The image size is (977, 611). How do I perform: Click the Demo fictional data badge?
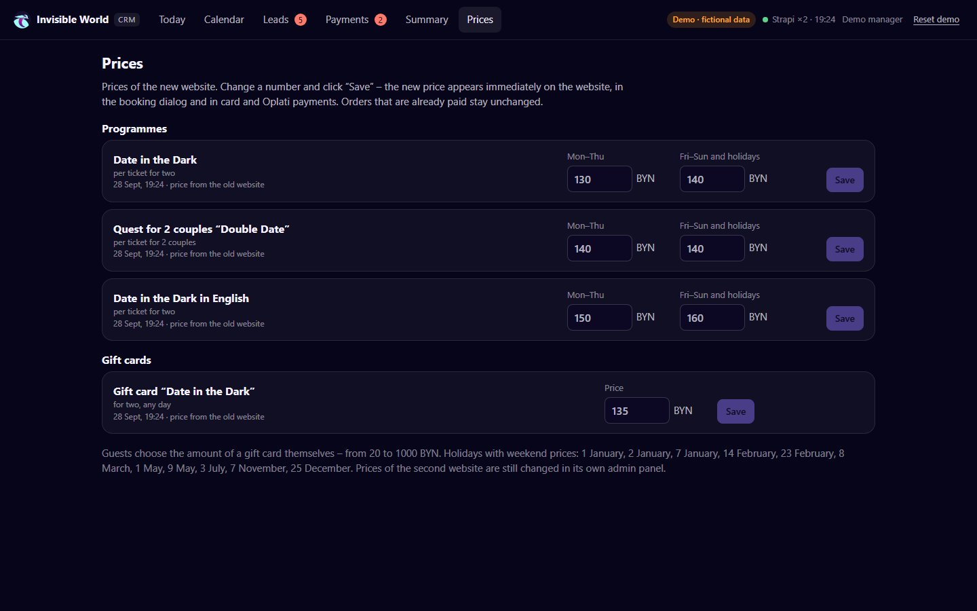coord(711,20)
